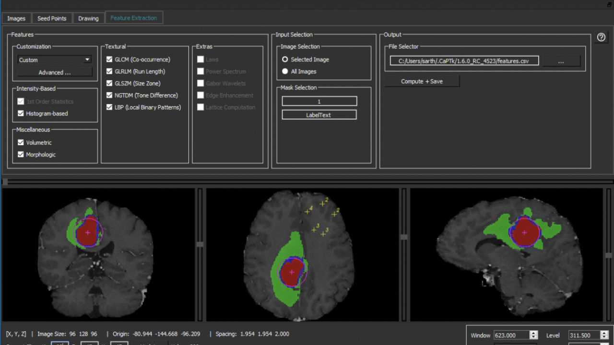Uncheck the Volumetric feature

(x=21, y=142)
